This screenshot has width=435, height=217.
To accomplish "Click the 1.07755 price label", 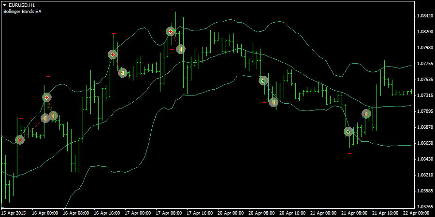I will tap(424, 64).
